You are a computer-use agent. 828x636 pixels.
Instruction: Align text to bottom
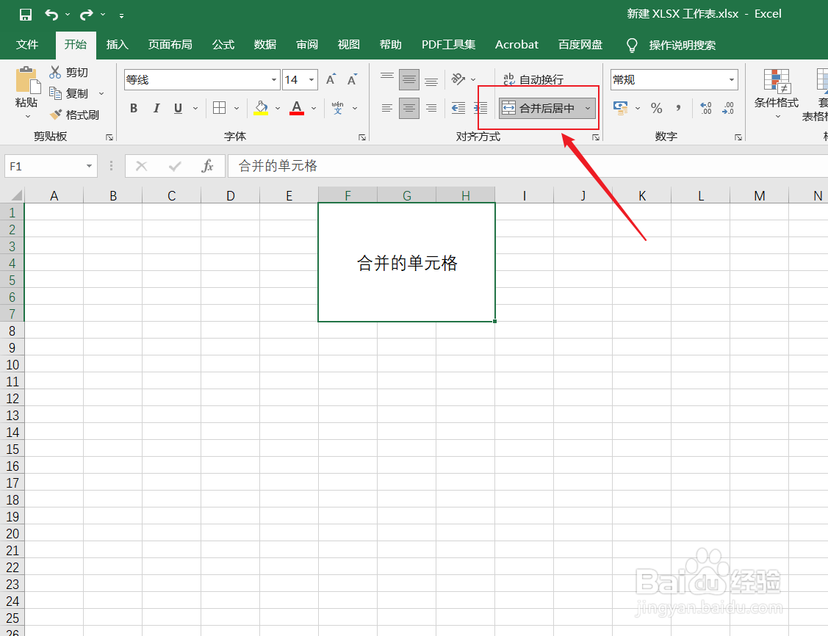point(431,80)
